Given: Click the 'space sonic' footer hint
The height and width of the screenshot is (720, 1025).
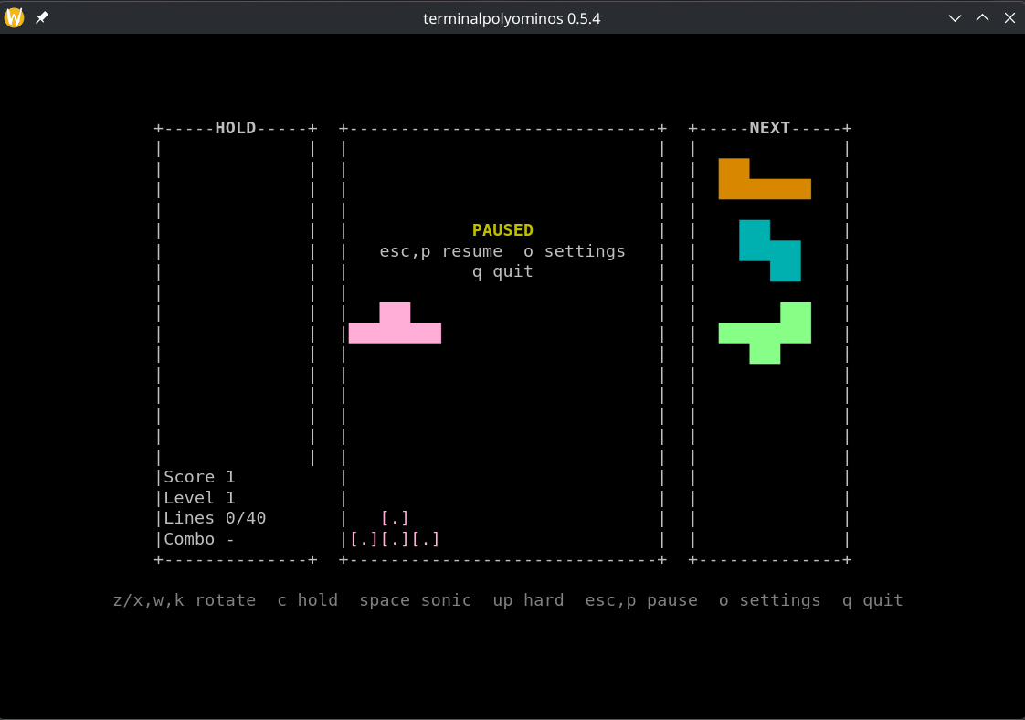Looking at the screenshot, I should [415, 600].
